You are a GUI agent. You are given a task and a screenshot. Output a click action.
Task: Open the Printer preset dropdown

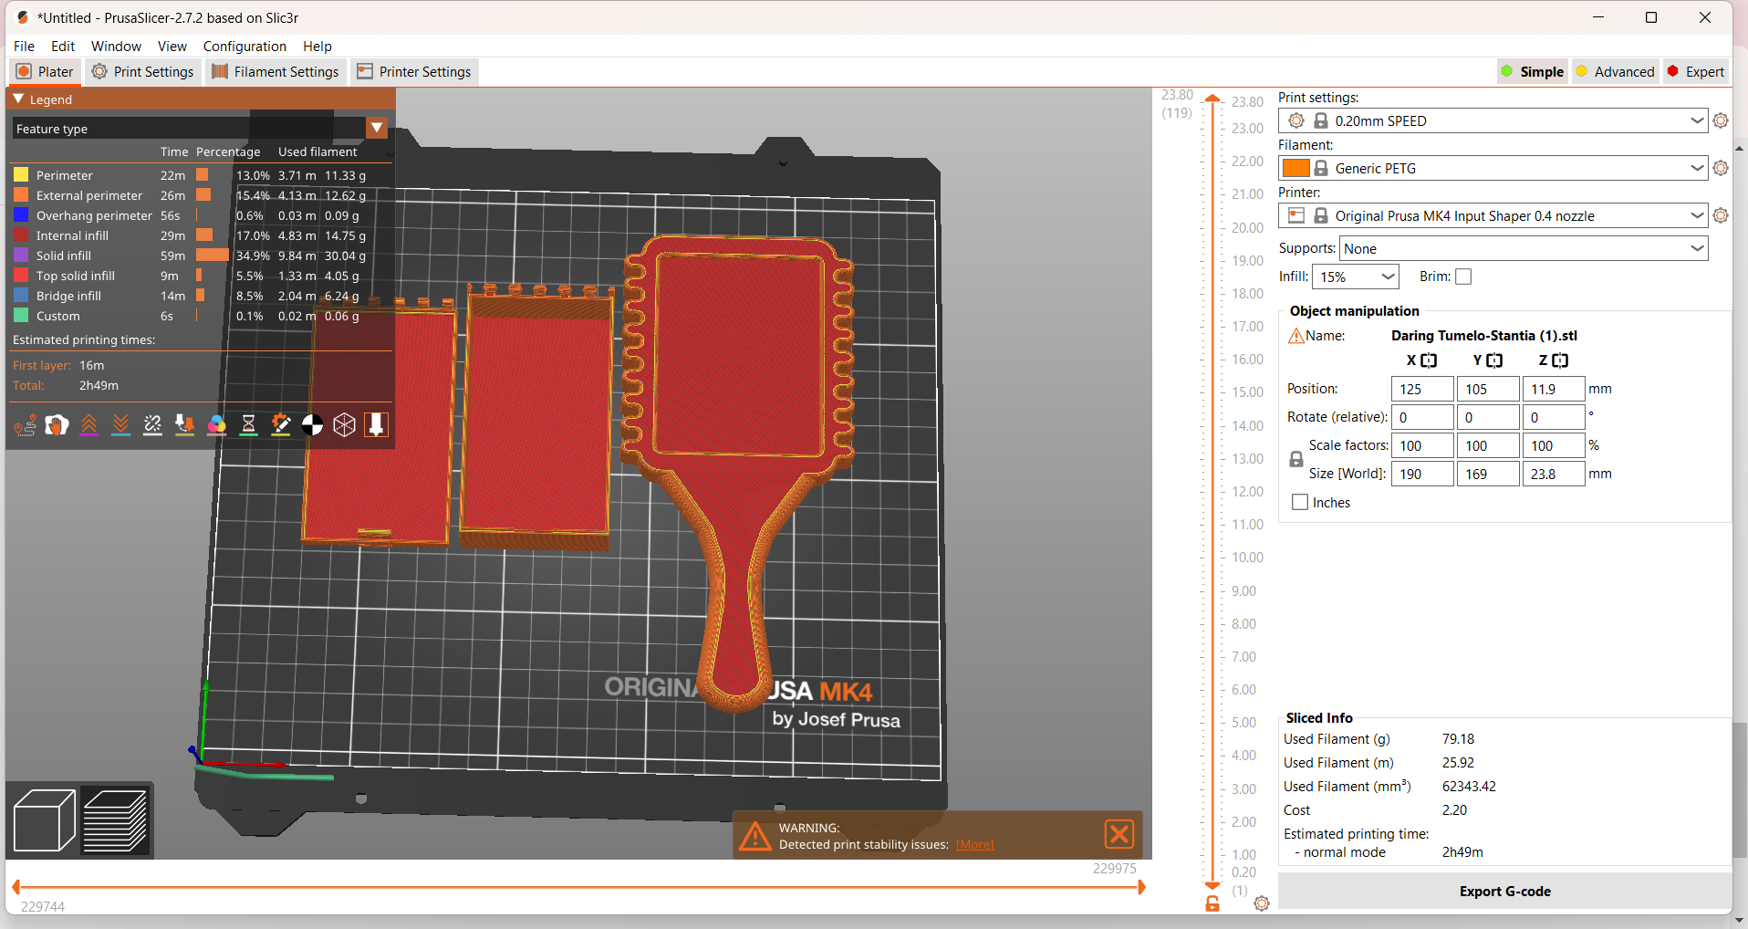1492,215
